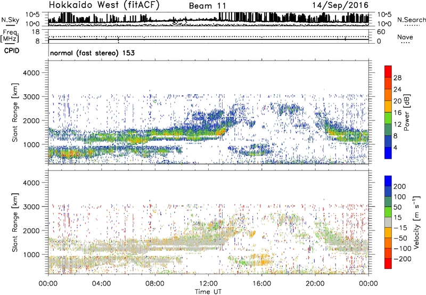Click the power scale value '28'
This screenshot has width=426, height=295.
click(397, 78)
